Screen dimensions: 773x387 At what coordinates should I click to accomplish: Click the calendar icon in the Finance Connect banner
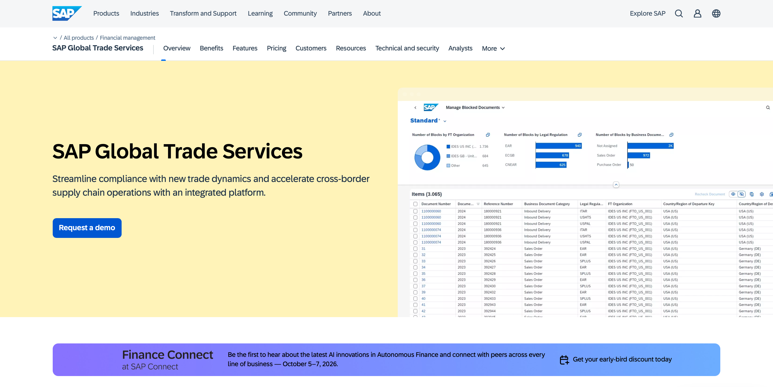[564, 359]
